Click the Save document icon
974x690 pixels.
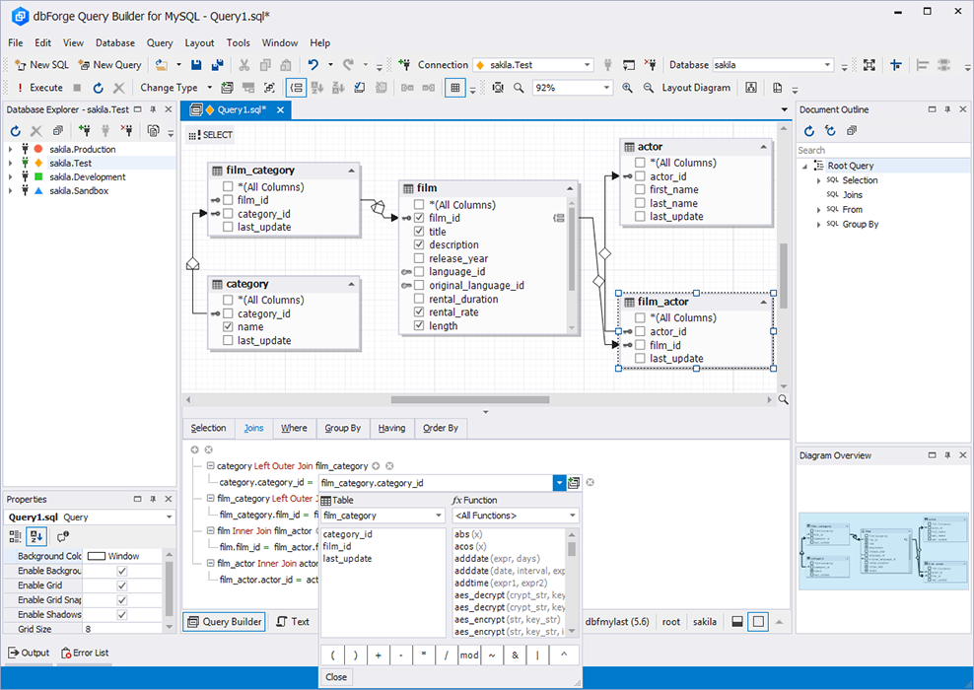tap(198, 64)
